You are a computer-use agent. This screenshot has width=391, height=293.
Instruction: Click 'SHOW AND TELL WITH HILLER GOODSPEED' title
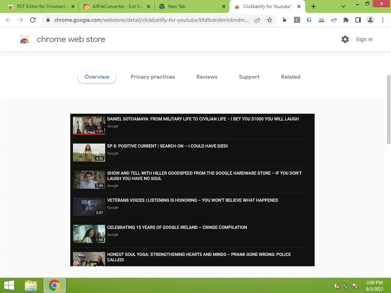point(204,175)
